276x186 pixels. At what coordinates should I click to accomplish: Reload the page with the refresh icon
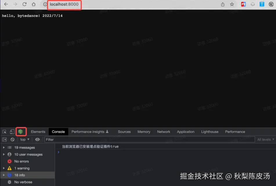click(x=24, y=4)
